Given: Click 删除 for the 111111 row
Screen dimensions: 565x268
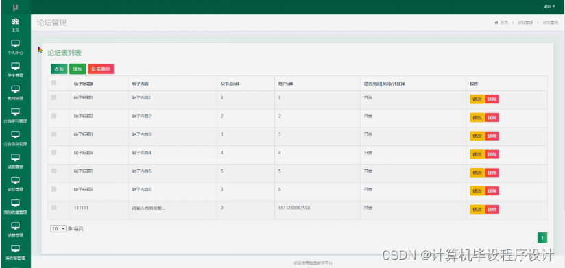Looking at the screenshot, I should click(492, 209).
